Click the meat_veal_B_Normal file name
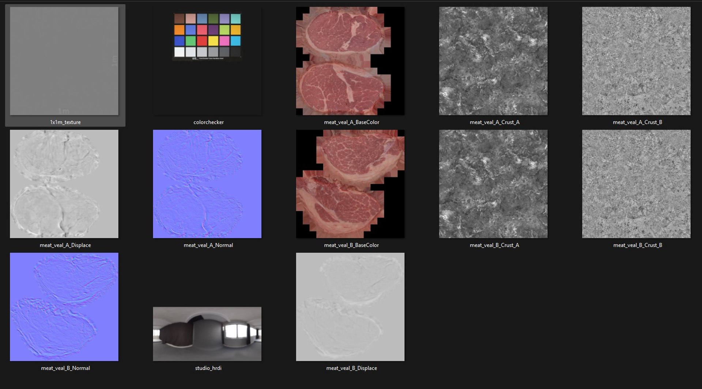 [65, 368]
